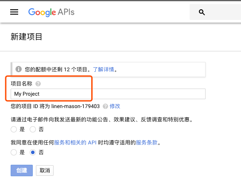Select 是 for email announcements
The image size is (241, 186).
point(14,129)
